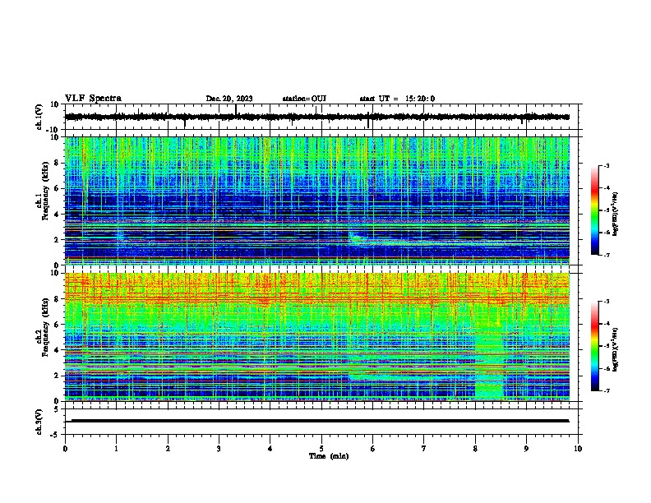Click time axis tick label "9"
Screen dimensions: 651x503
pos(526,449)
